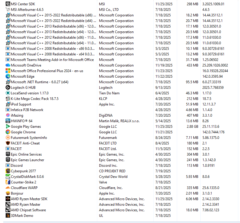This screenshot has width=240, height=223.
Task: Select Visual C++ 2008 Redistributable x64 entry
Action: (x=53, y=54)
